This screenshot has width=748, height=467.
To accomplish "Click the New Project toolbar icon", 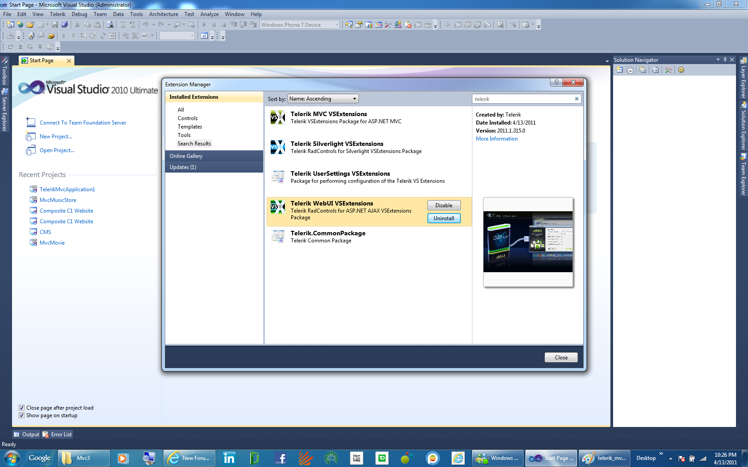I will click(x=10, y=25).
